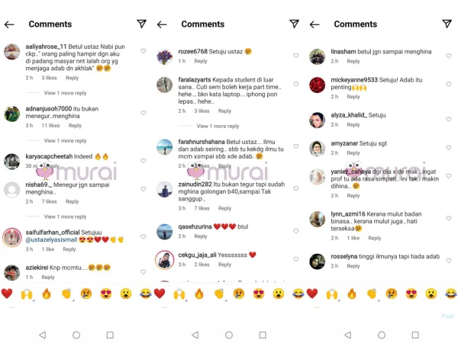This screenshot has width=458, height=343.
Task: Expand View 1 more reply under nisha69._
Action: pos(65,216)
